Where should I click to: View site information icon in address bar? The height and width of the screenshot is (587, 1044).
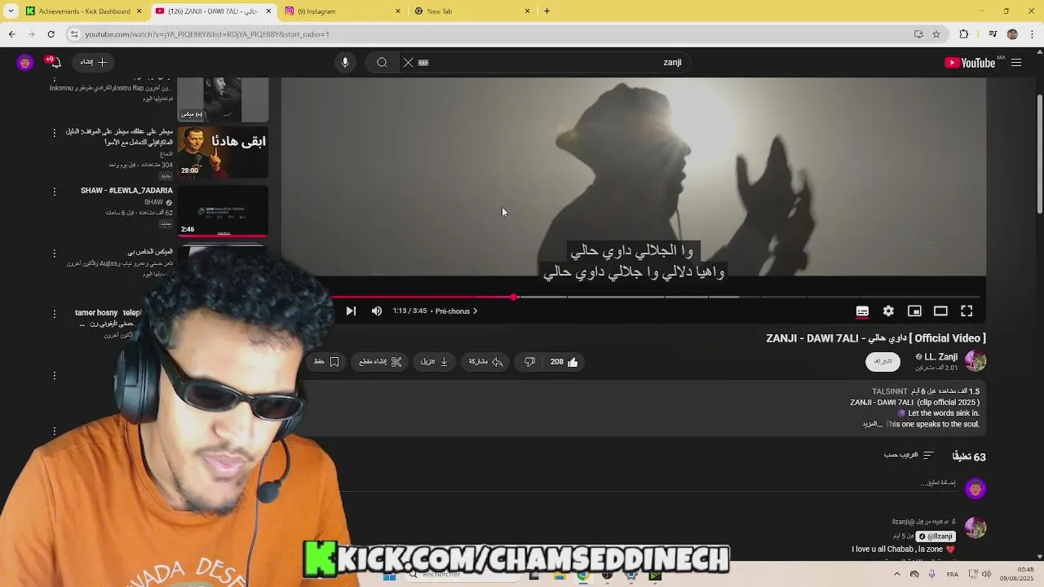pyautogui.click(x=74, y=34)
